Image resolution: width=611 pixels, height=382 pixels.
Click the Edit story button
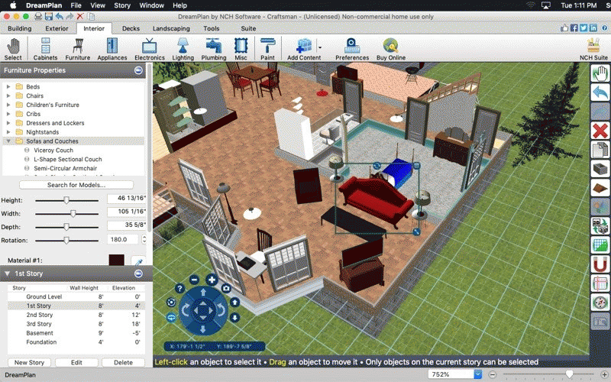76,362
